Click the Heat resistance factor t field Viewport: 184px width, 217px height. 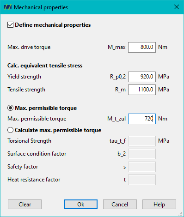point(142,180)
